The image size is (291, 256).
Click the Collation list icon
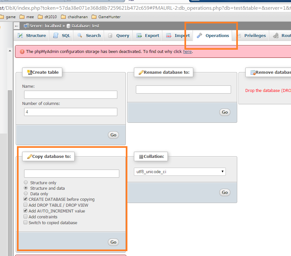141,157
